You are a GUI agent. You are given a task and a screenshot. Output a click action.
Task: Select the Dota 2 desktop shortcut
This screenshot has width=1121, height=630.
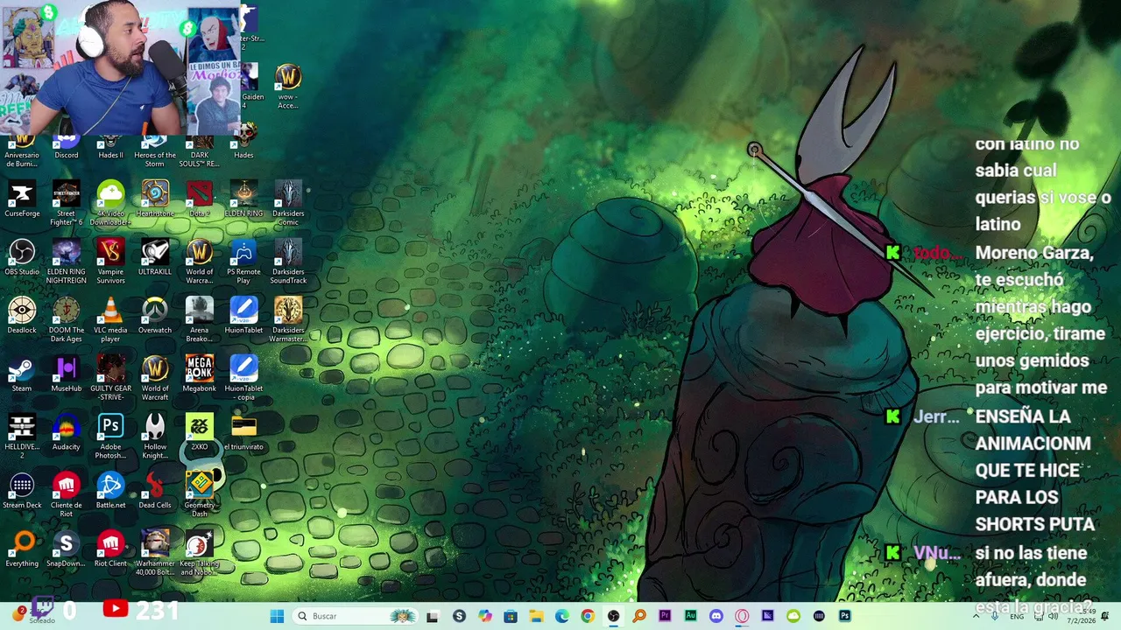pos(200,199)
